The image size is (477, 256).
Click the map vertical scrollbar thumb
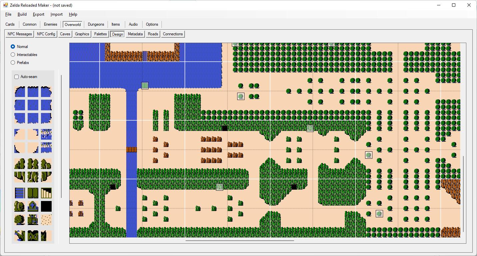[x=463, y=194]
